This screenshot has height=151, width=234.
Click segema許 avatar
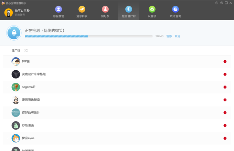[x=16, y=87]
